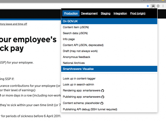This screenshot has width=166, height=121.
Task: Open Draft (may not always work)
Action: tap(109, 51)
